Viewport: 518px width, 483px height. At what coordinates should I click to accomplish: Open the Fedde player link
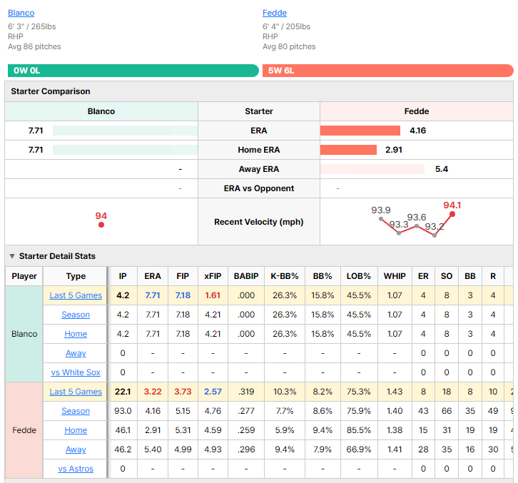pyautogui.click(x=275, y=13)
